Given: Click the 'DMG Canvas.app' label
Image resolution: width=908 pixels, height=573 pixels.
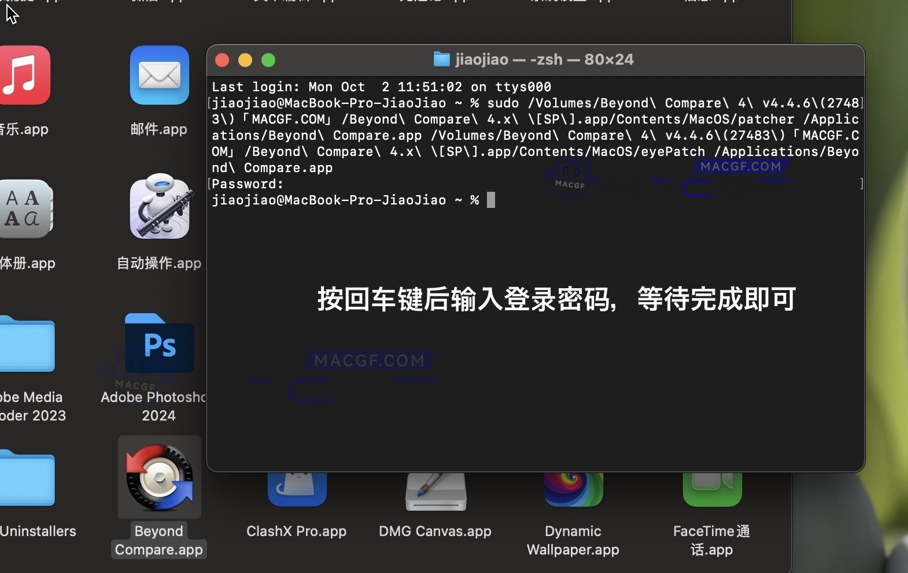Looking at the screenshot, I should (435, 531).
